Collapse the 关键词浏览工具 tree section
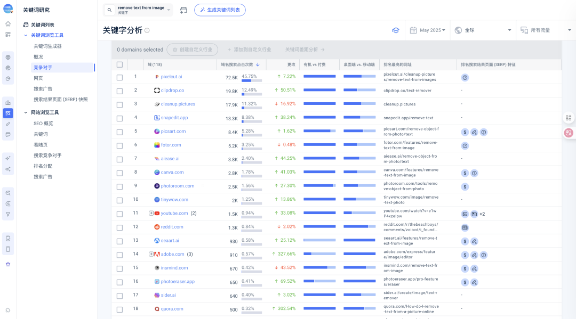576x319 pixels. [x=26, y=35]
